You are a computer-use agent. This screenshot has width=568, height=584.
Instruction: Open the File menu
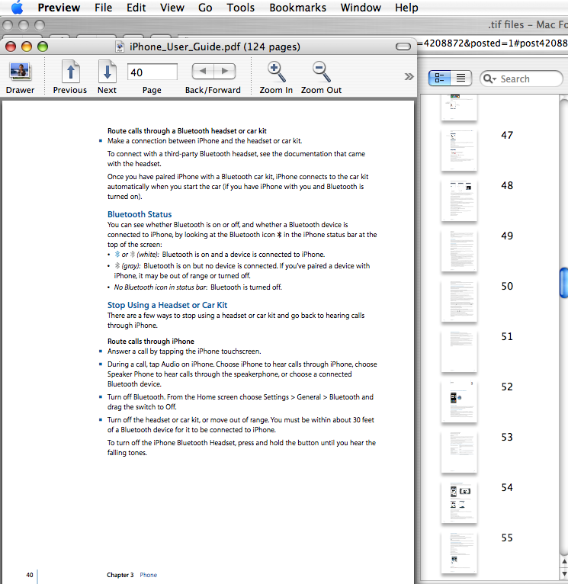[x=103, y=8]
